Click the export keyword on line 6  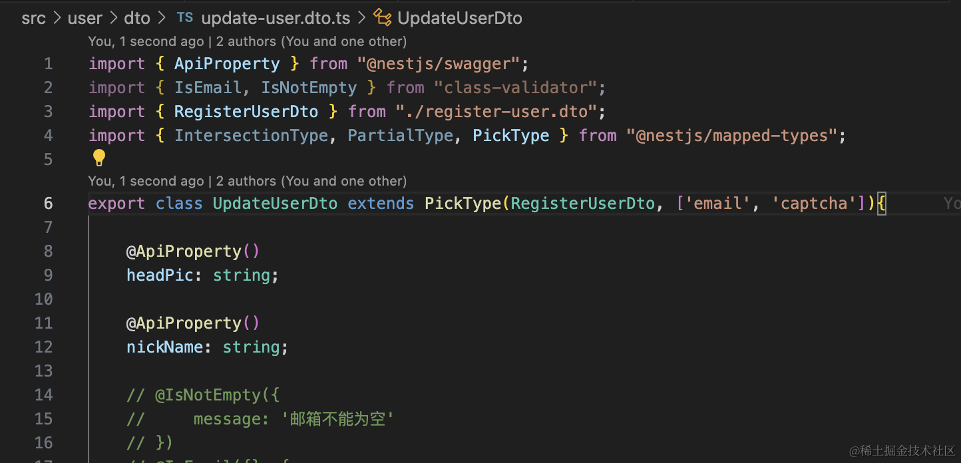coord(116,204)
